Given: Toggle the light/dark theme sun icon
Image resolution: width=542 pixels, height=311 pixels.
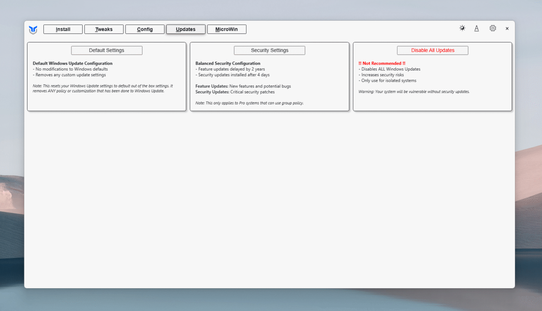Looking at the screenshot, I should (462, 28).
